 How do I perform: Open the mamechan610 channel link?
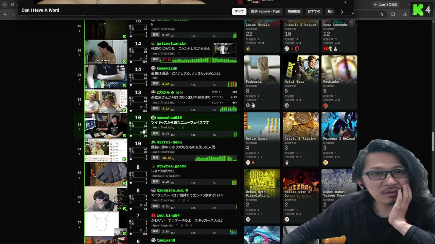click(169, 118)
